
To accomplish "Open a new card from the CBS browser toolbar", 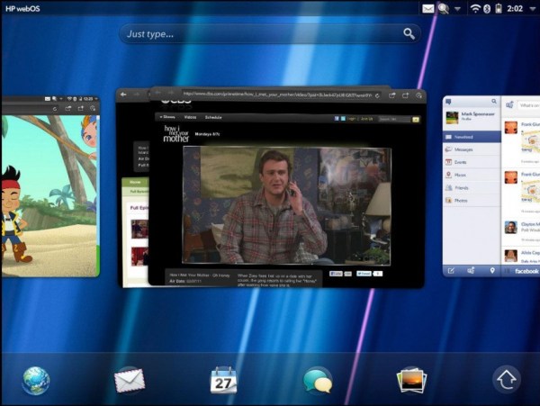I will point(405,95).
